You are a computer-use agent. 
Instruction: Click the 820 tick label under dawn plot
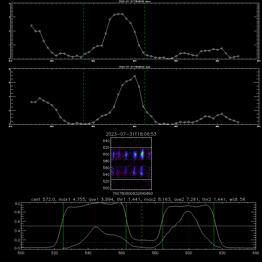pos(52,61)
